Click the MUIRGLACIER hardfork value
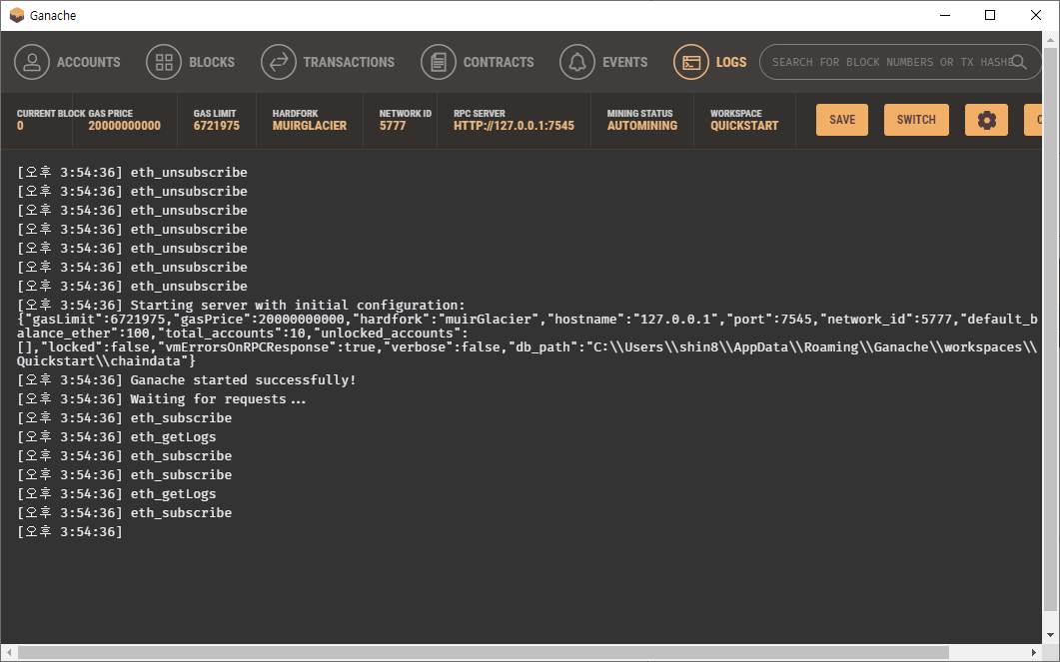Viewport: 1060px width, 662px height. (310, 126)
